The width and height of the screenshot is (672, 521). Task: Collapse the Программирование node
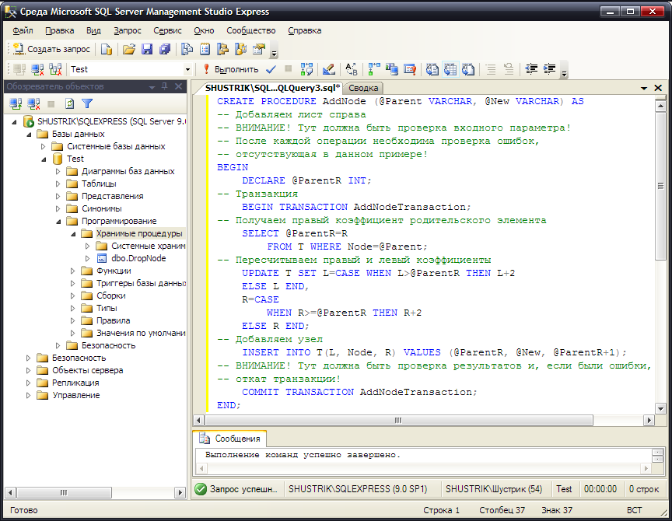[58, 222]
